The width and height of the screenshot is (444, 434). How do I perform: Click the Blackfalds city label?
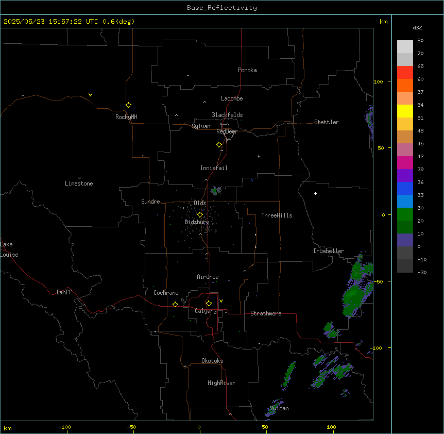click(227, 115)
